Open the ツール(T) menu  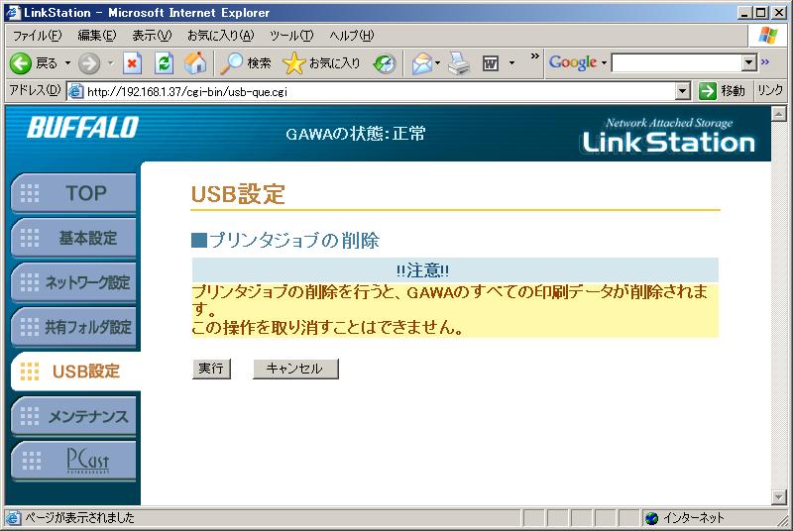point(291,36)
